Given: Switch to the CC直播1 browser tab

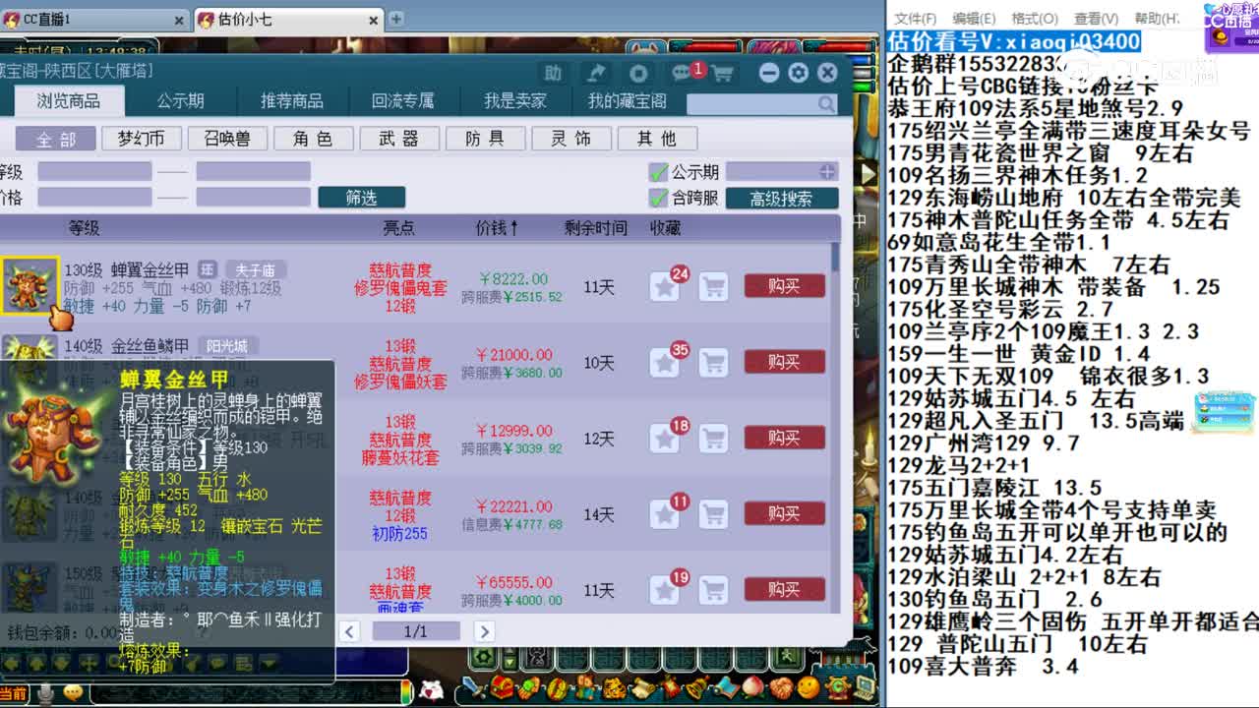Looking at the screenshot, I should click(x=93, y=19).
